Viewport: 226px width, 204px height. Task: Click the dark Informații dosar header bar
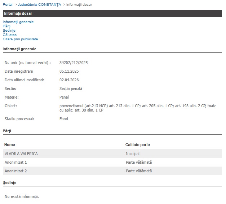(112, 14)
